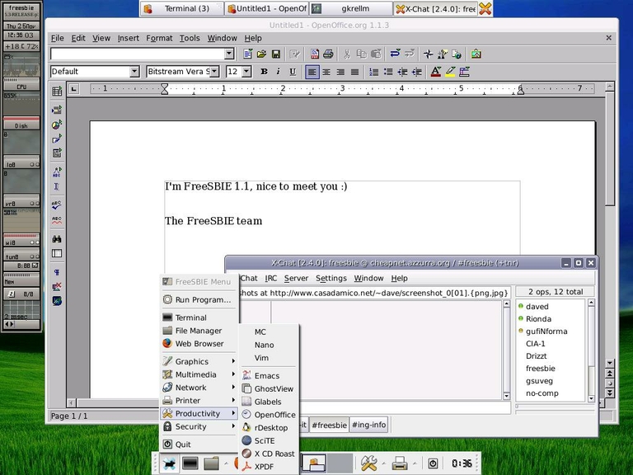Switch to #freesbie channel tab
The image size is (633, 475).
[x=329, y=425]
